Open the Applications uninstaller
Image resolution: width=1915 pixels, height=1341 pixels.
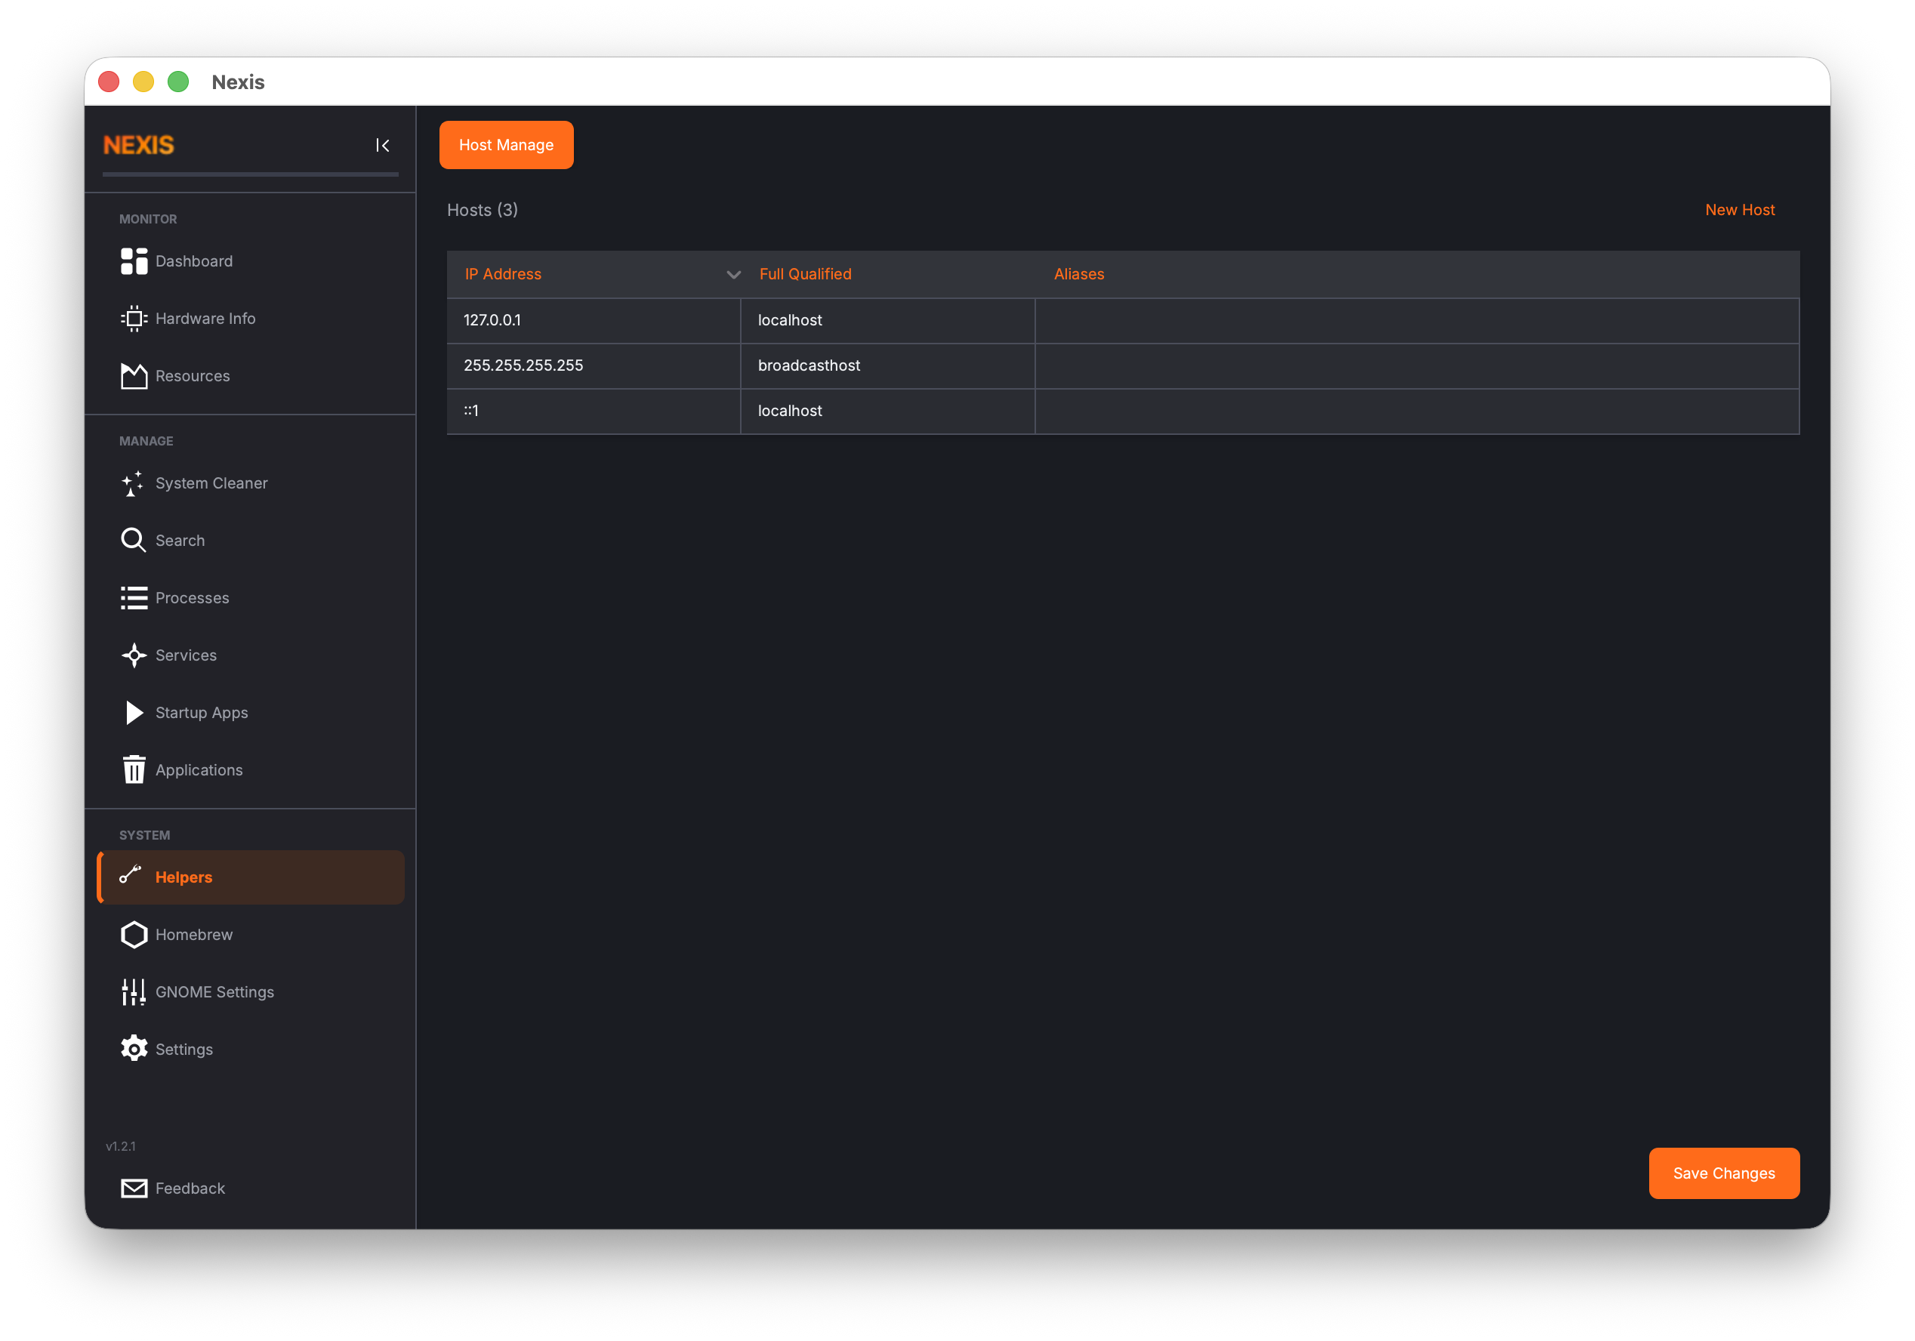(x=199, y=769)
